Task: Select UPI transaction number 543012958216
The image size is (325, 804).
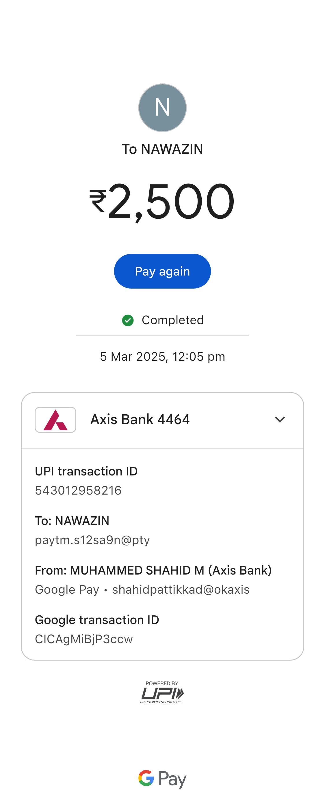Action: [x=78, y=490]
